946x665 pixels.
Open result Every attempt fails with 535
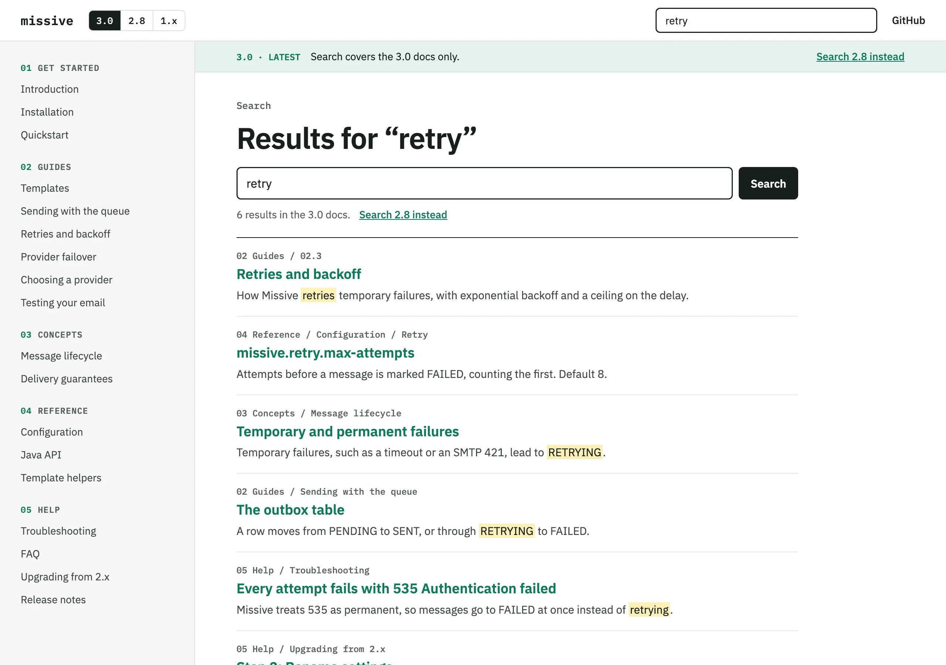(397, 589)
